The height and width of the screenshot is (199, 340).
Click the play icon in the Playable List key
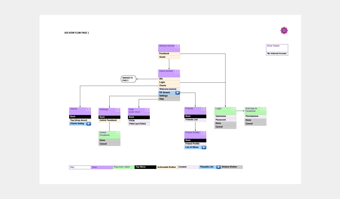pyautogui.click(x=218, y=167)
